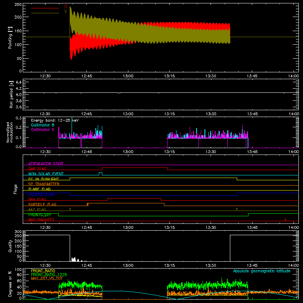Click the cyan NON_SOLAR_EVENT pulse
This screenshot has width=303, height=303.
point(100,174)
